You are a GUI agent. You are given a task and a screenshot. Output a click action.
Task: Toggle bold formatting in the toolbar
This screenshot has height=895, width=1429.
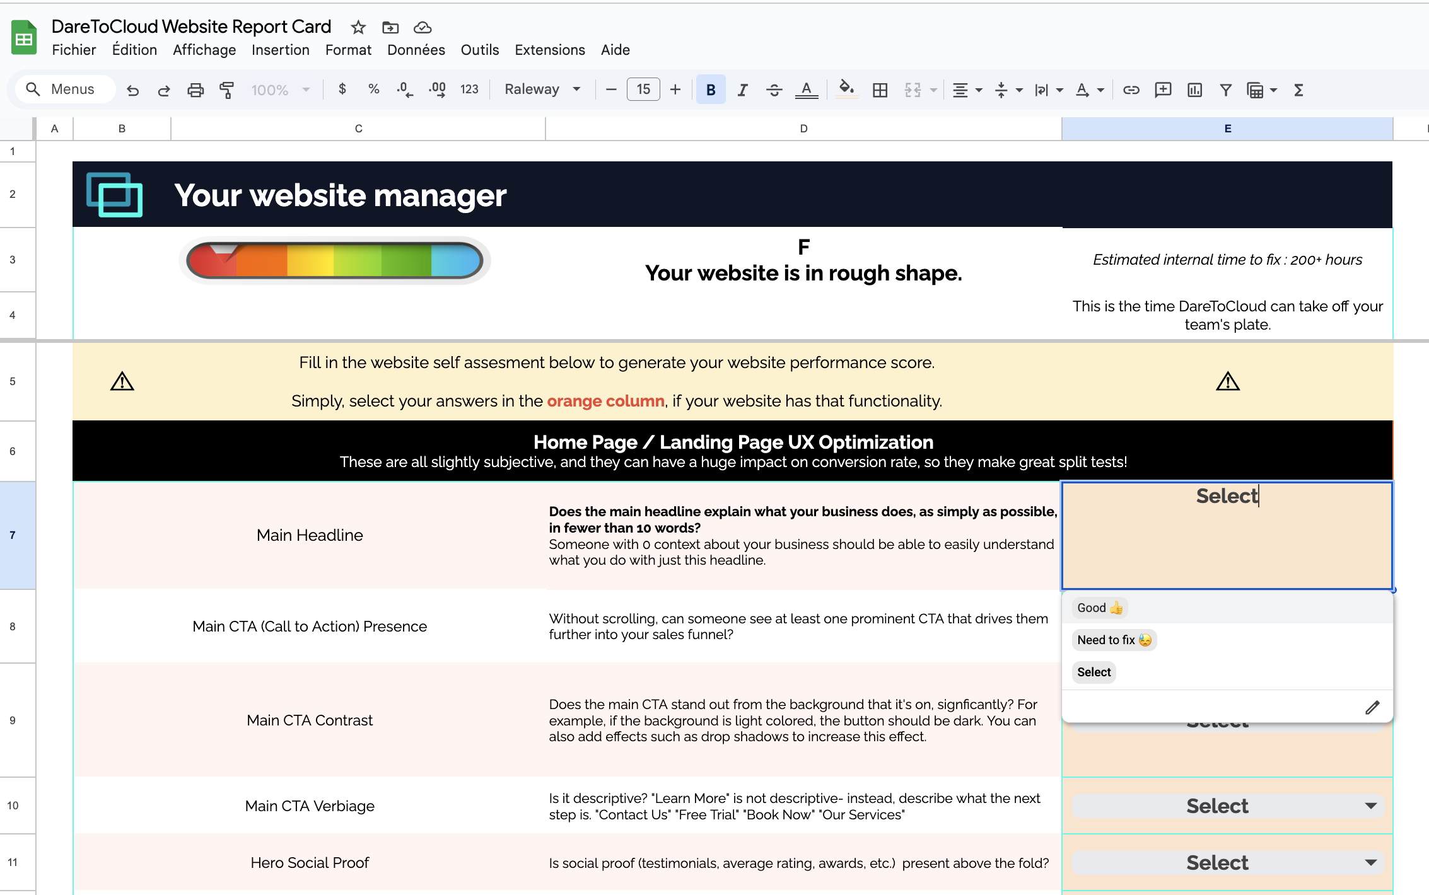[x=711, y=89]
